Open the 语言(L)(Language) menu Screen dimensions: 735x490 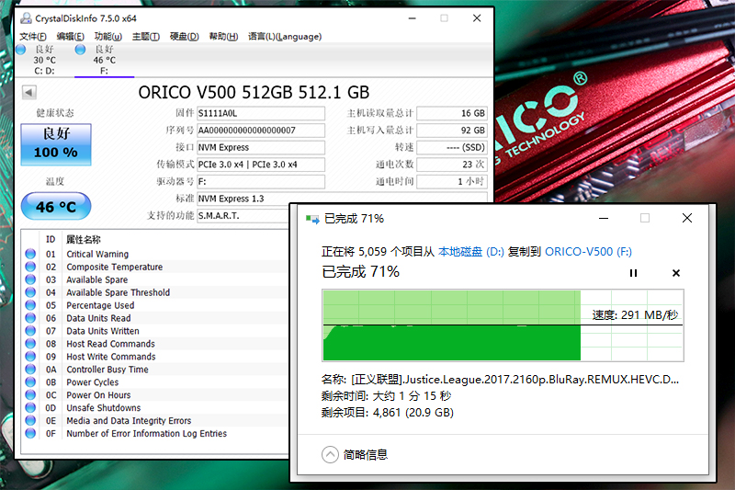(285, 37)
